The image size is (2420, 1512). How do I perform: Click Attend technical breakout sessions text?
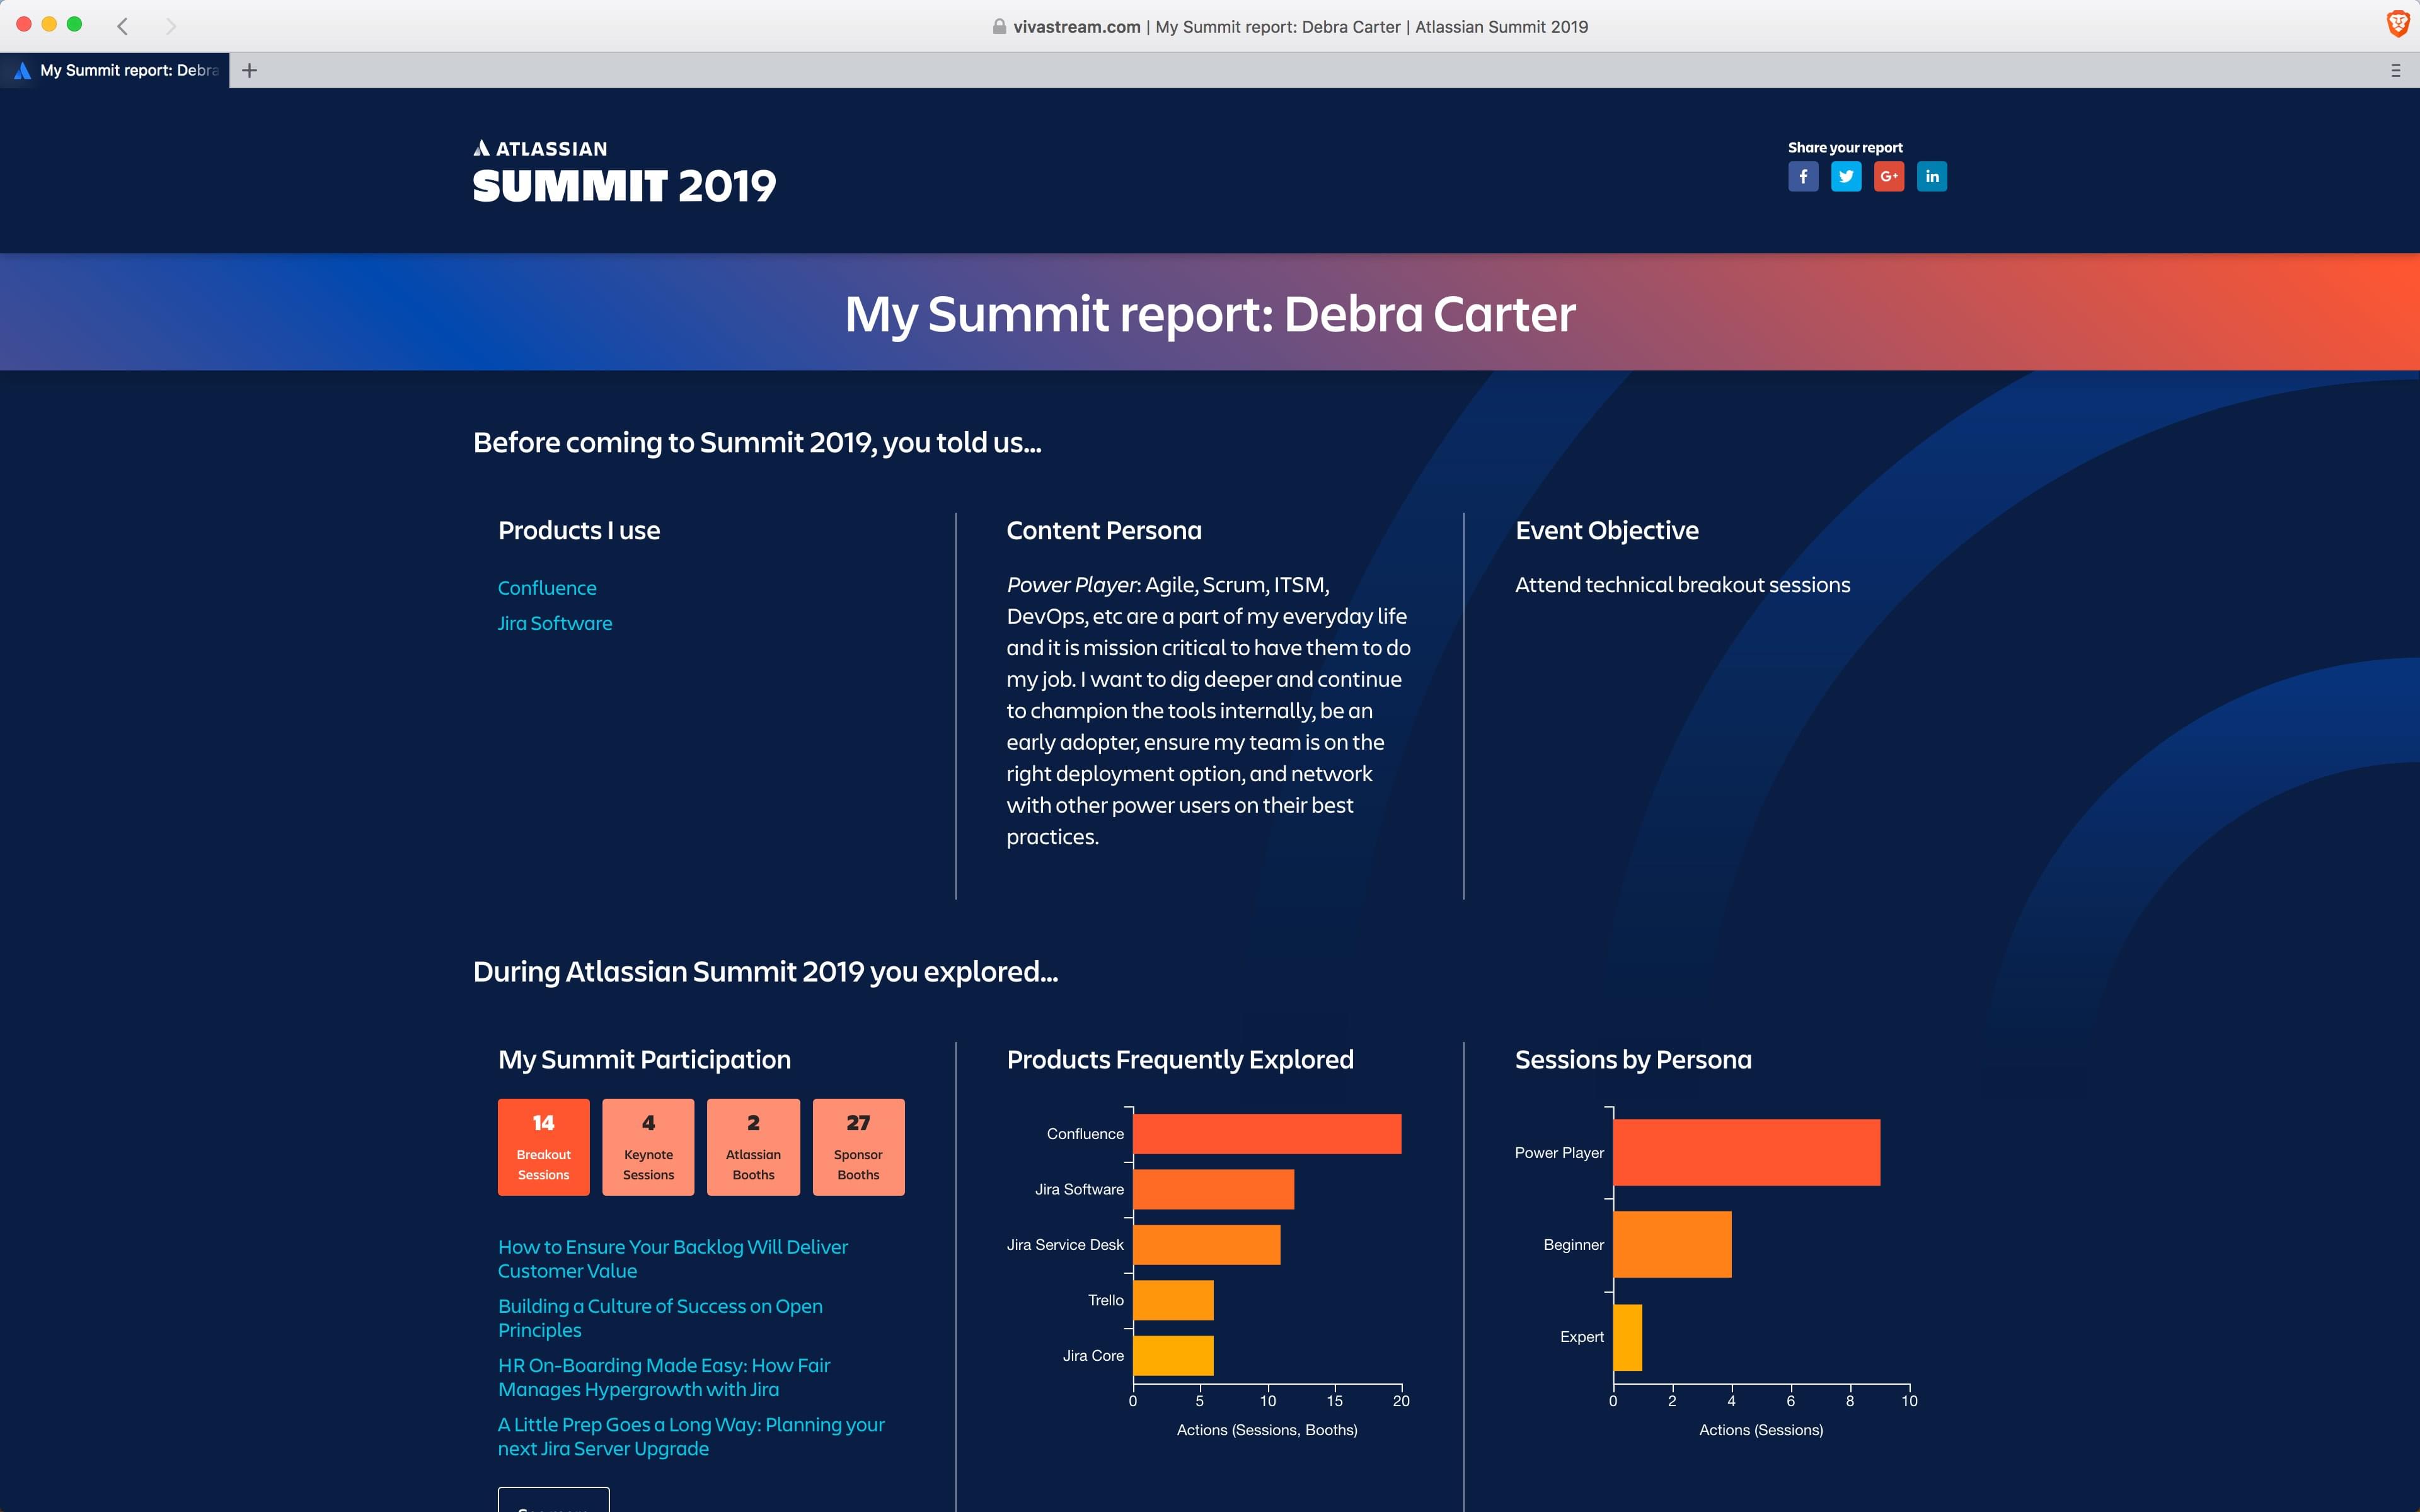point(1682,585)
